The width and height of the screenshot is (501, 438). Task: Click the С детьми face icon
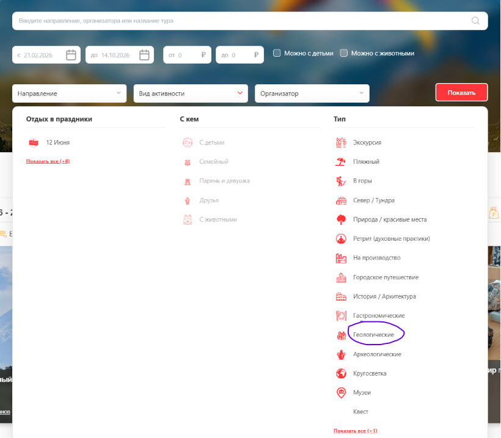pos(187,142)
